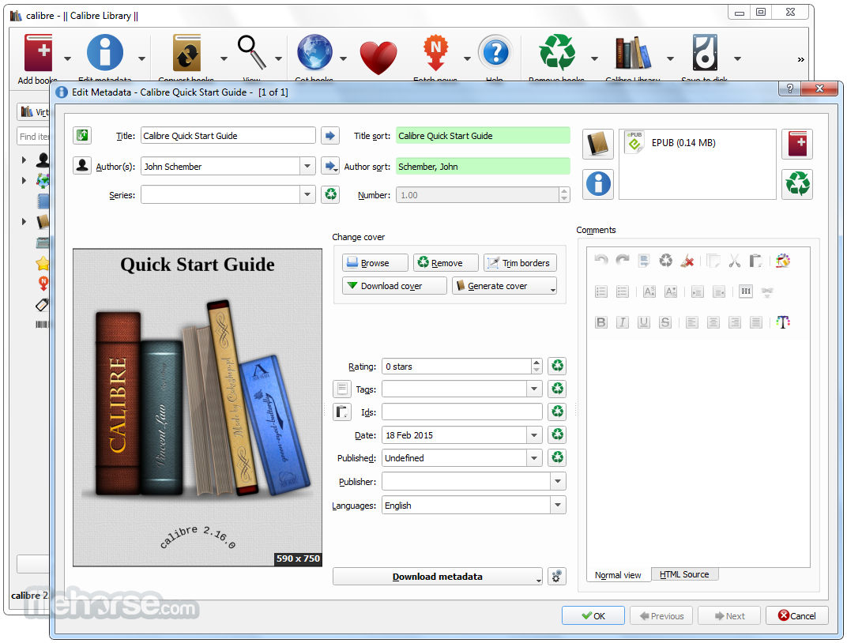
Task: Open book details info icon
Action: [598, 184]
